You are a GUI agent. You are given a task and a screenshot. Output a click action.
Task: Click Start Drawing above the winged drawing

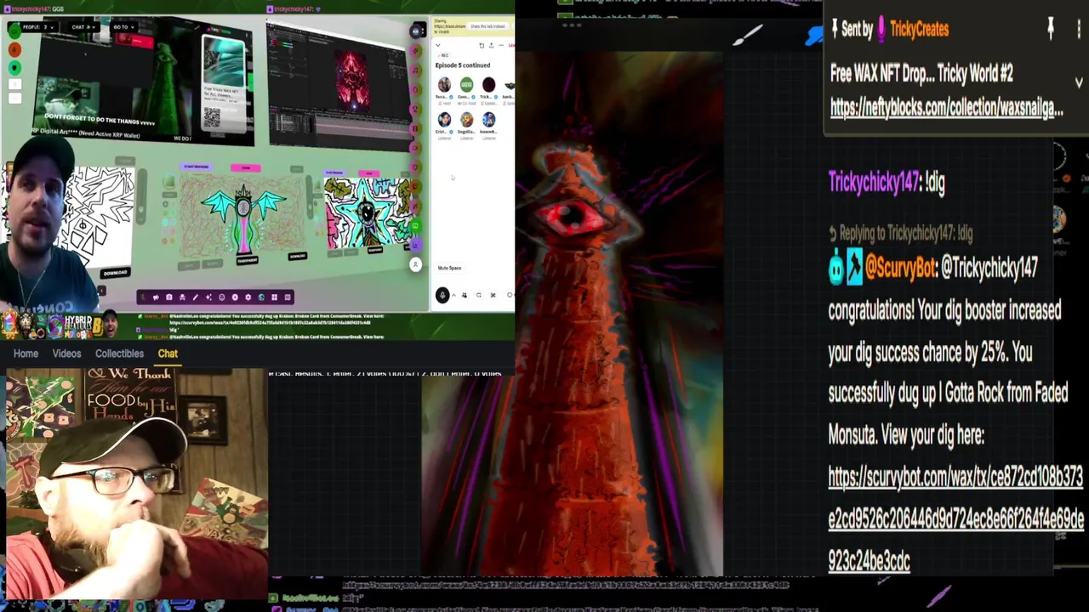tap(197, 167)
